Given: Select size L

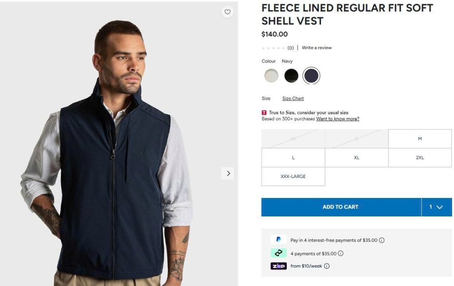Looking at the screenshot, I should [x=293, y=158].
